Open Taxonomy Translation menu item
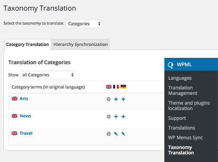 pyautogui.click(x=181, y=150)
